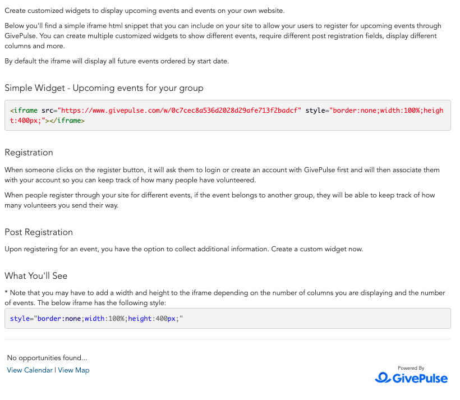Click the What You'll See heading
The height and width of the screenshot is (400, 460).
click(36, 276)
